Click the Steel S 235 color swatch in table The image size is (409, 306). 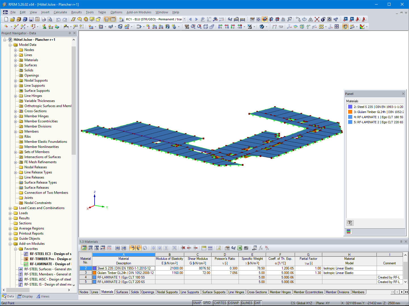click(x=94, y=268)
